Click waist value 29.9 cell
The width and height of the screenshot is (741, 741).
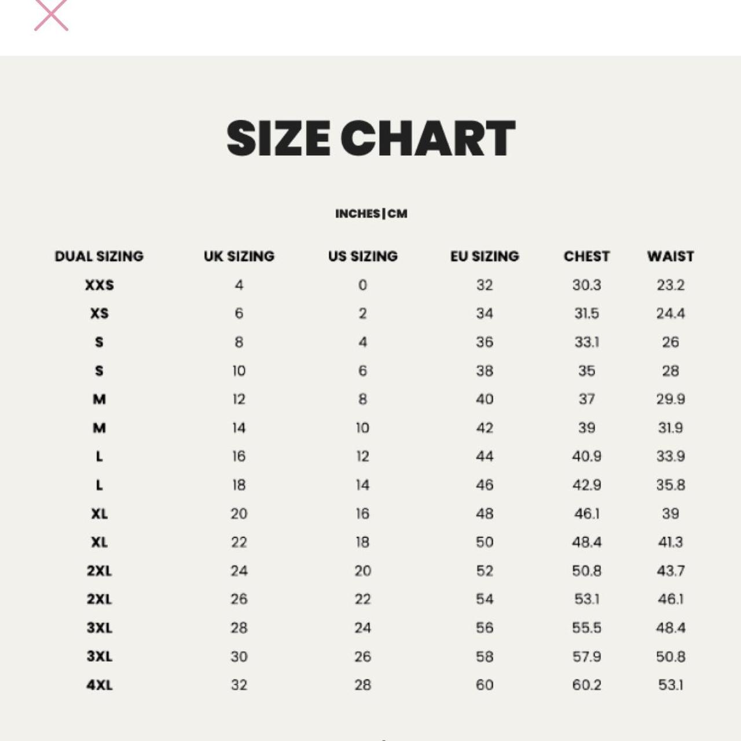point(670,399)
